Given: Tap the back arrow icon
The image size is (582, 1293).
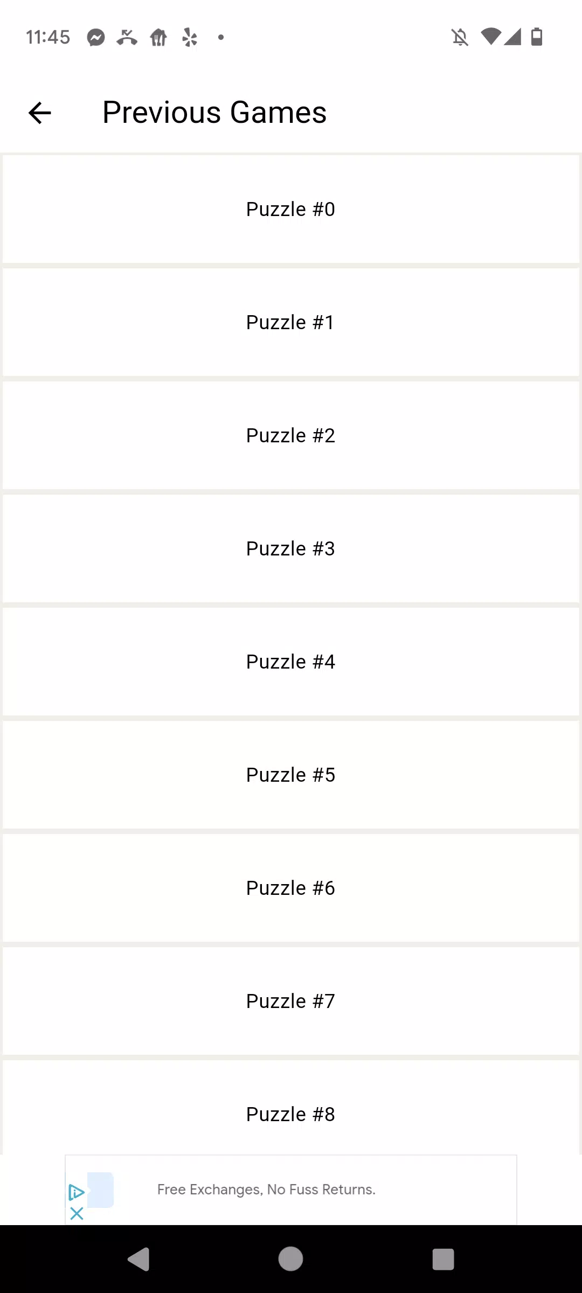Looking at the screenshot, I should (40, 113).
